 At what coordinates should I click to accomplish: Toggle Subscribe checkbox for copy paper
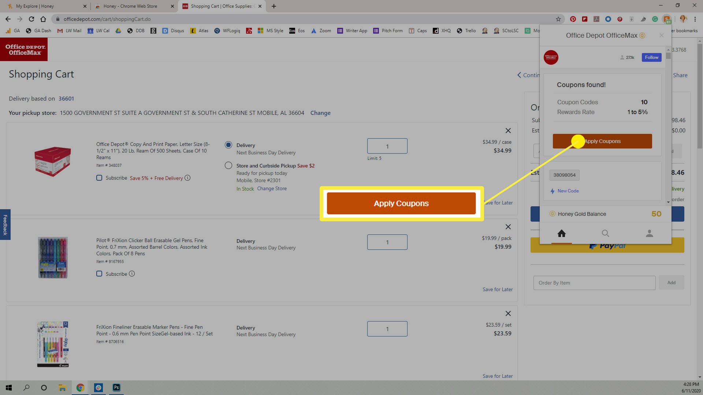pos(100,178)
